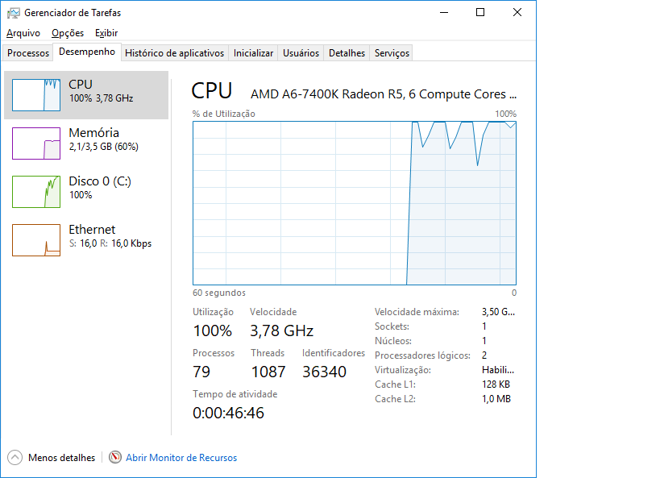Screen dimensions: 660x478
Task: Click the Task Manager title bar icon
Action: click(x=14, y=13)
